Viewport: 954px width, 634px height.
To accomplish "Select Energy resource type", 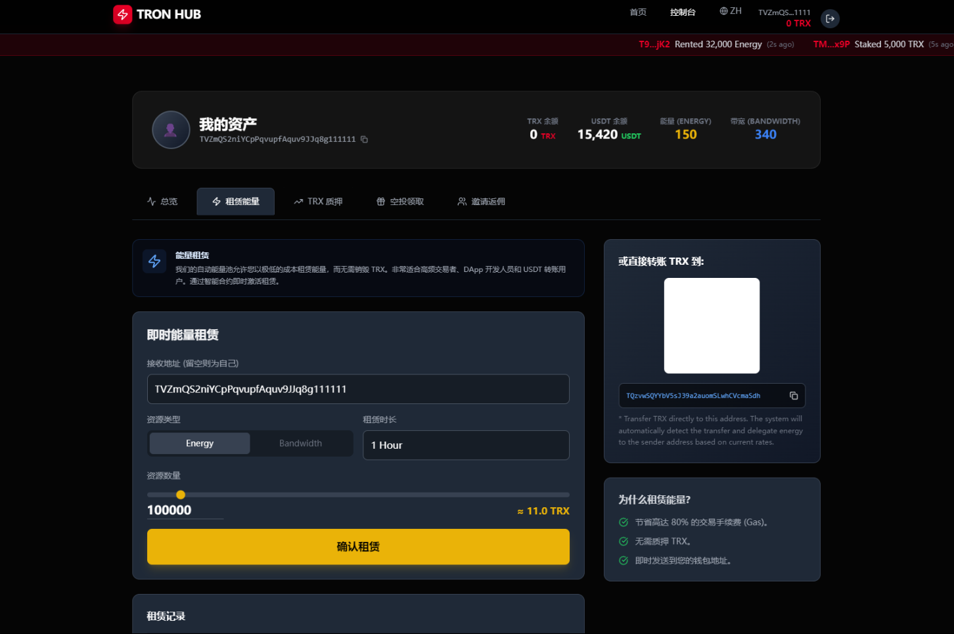I will tap(200, 443).
